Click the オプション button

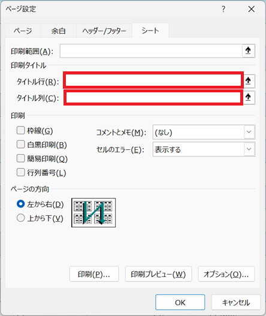(x=226, y=274)
